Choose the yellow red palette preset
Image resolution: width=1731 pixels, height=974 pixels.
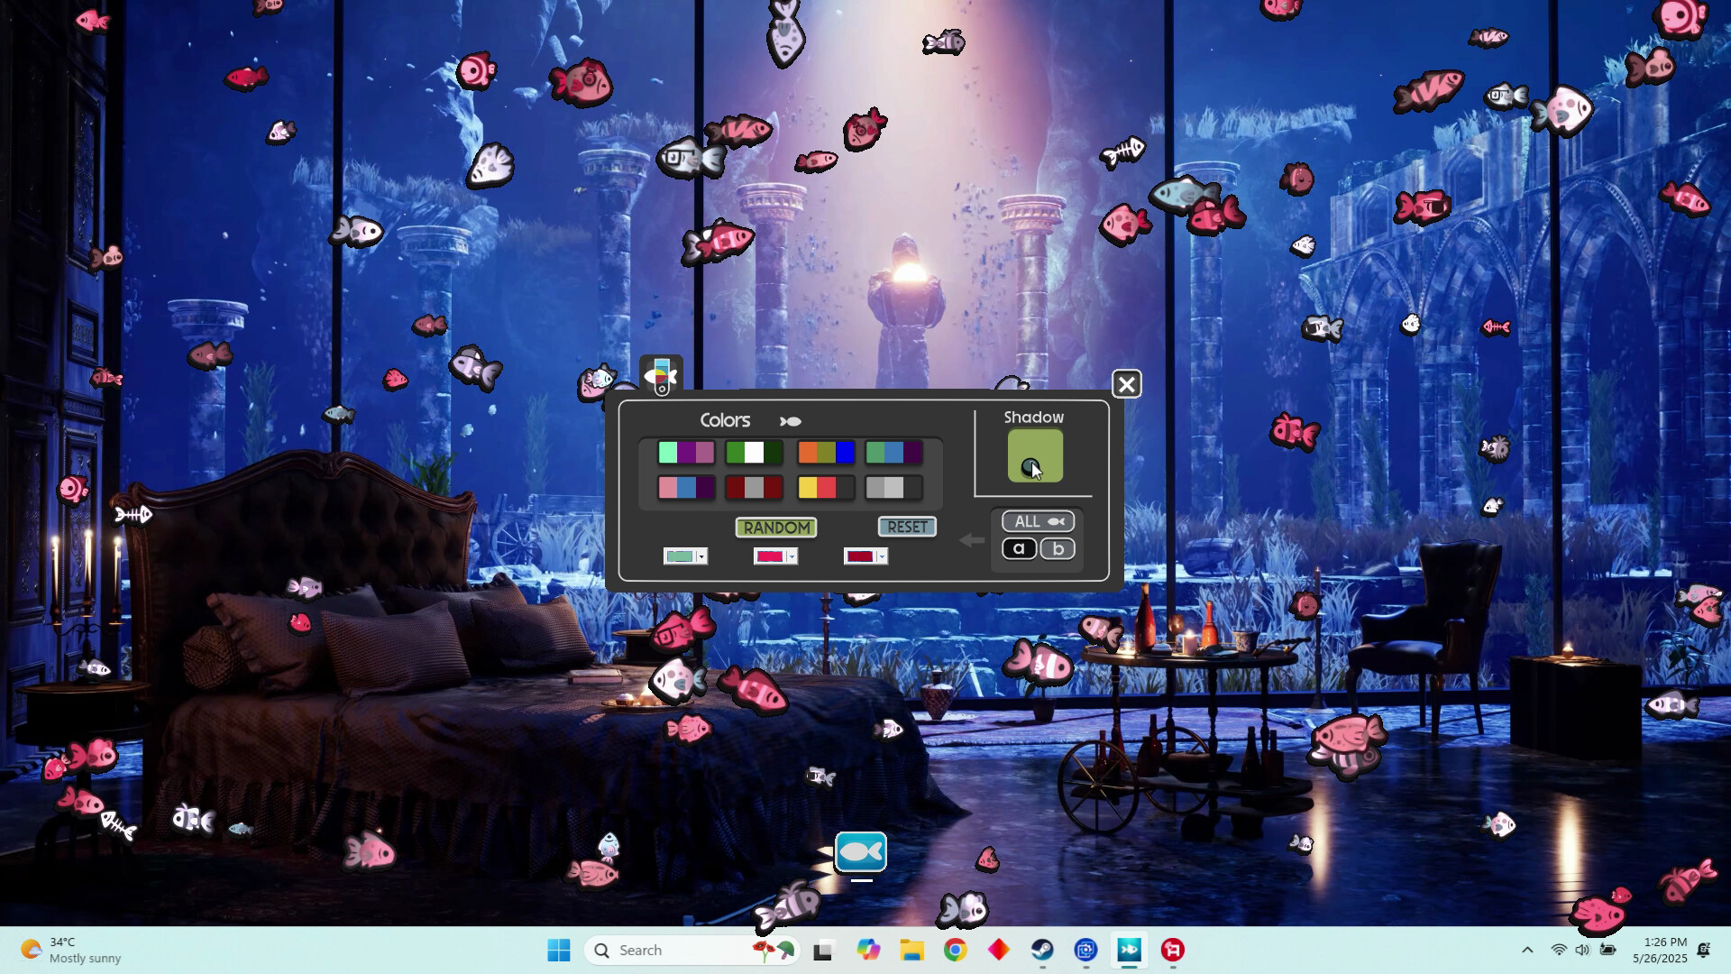[825, 488]
